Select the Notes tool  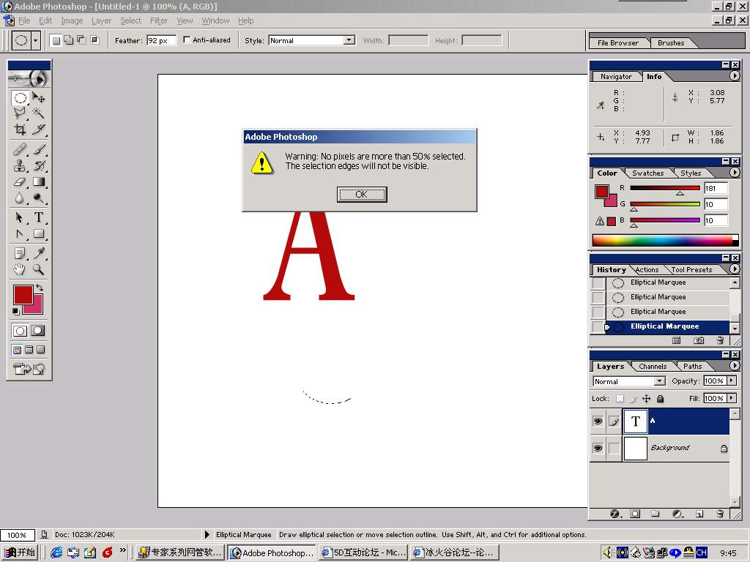click(20, 253)
